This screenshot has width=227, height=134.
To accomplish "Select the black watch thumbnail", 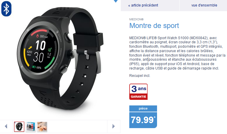I will pyautogui.click(x=19, y=127).
